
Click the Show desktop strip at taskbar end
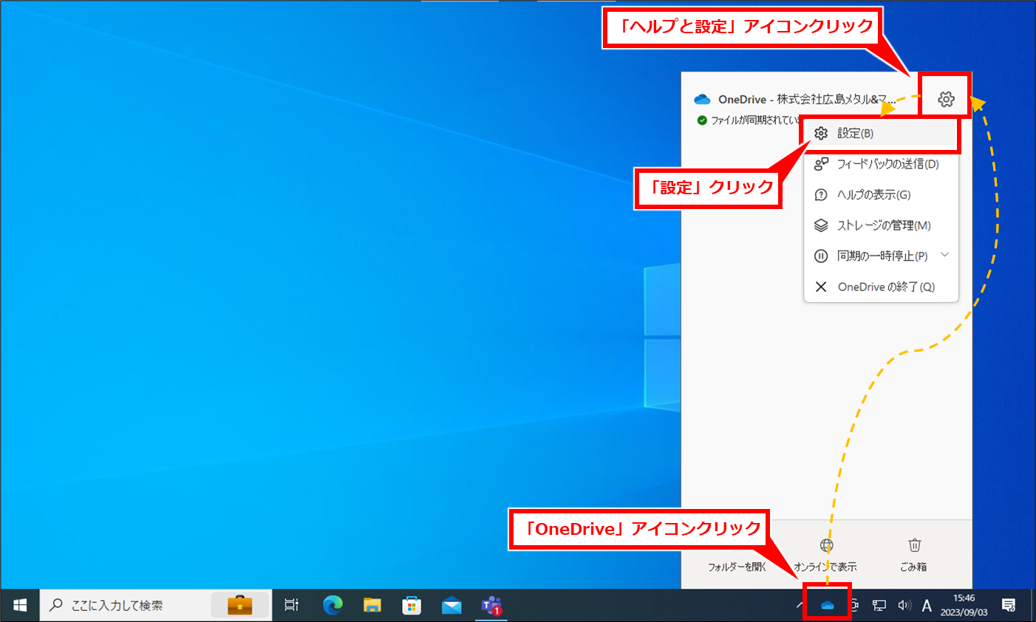1033,606
